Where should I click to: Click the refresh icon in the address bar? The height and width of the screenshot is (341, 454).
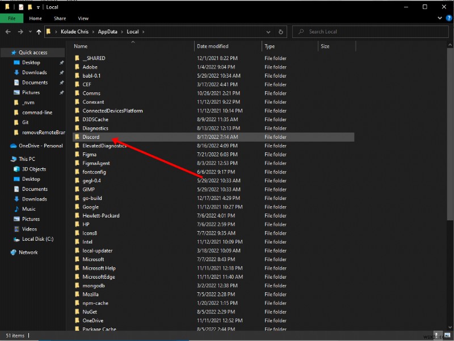point(281,32)
